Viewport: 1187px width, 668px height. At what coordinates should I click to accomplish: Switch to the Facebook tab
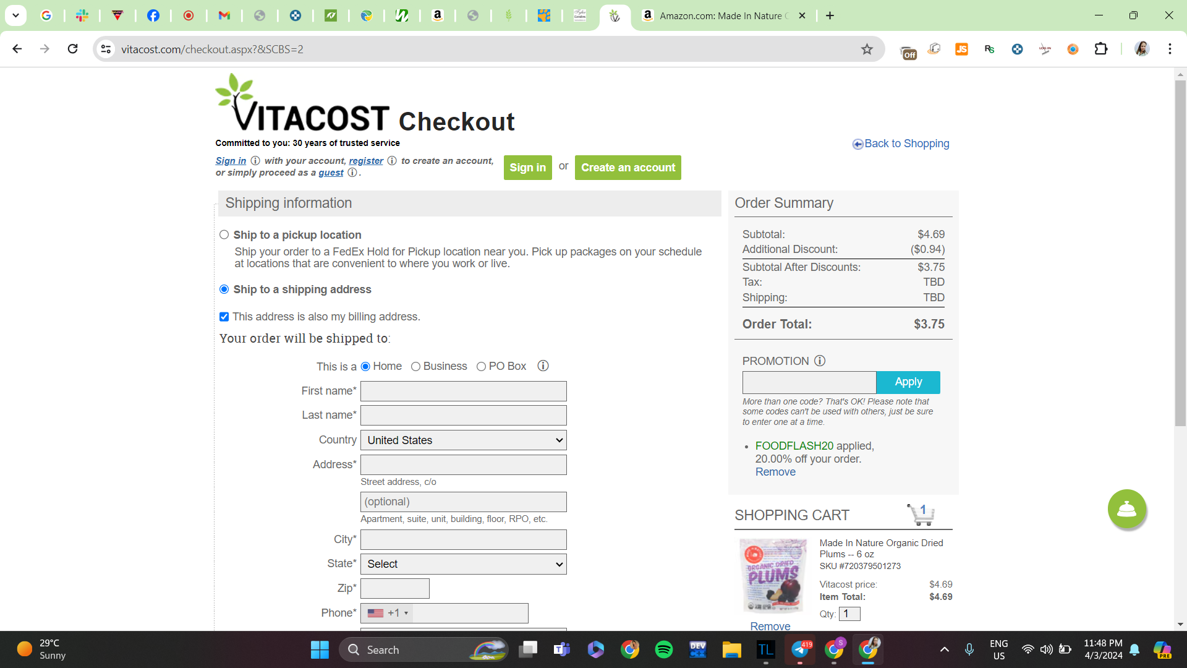click(x=153, y=15)
